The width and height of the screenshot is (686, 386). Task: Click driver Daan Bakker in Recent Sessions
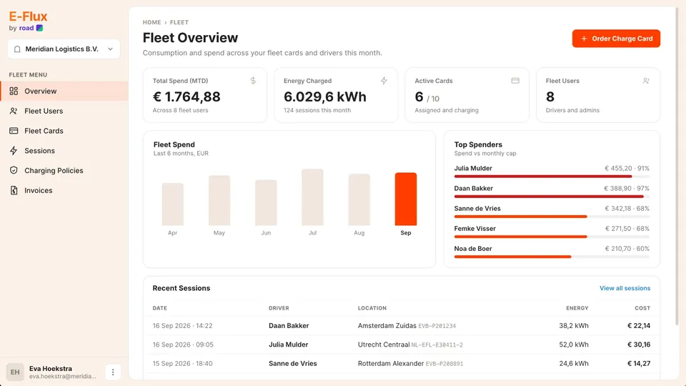tap(289, 326)
